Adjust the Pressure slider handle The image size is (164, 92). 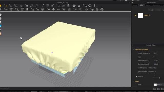coord(160,78)
